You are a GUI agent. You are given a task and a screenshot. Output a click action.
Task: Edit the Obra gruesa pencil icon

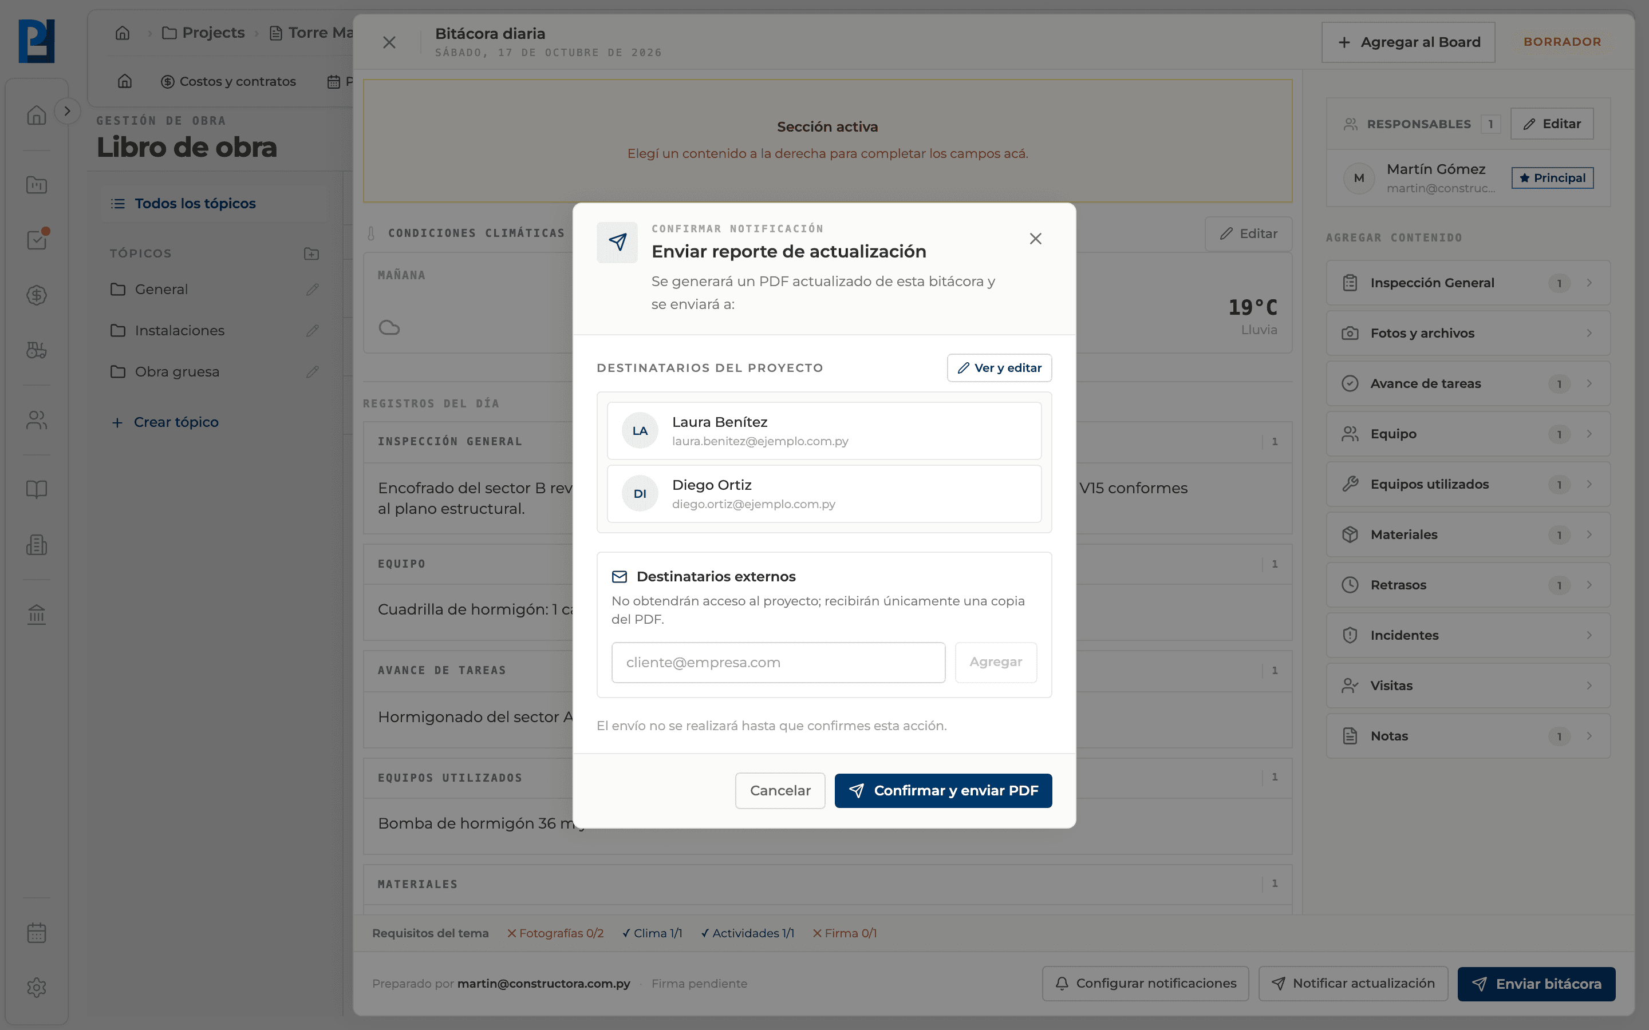tap(313, 372)
